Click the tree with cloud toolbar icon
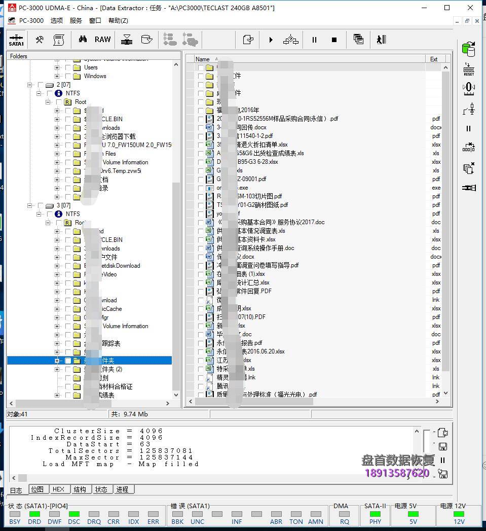486x531 pixels. (x=190, y=40)
